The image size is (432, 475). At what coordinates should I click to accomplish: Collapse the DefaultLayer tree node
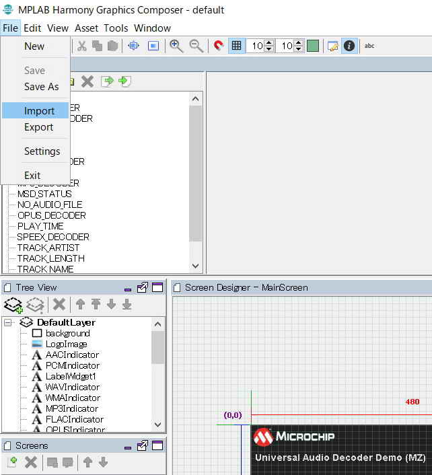(x=8, y=323)
